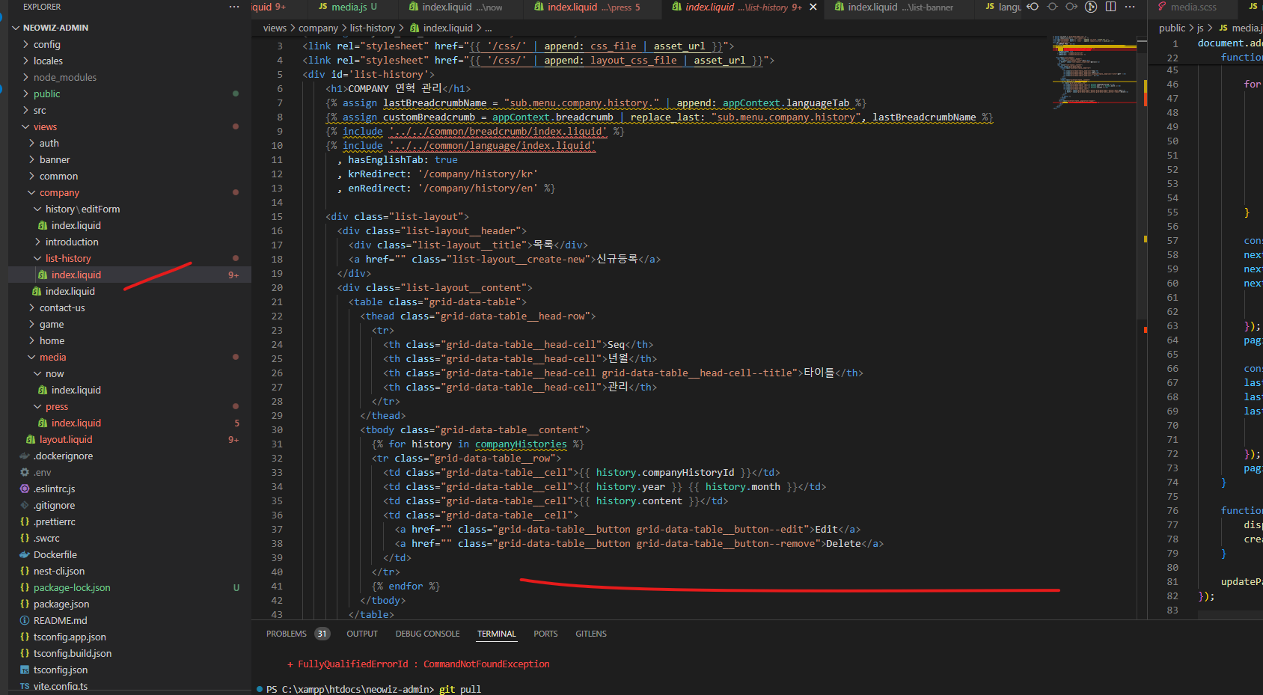
Task: Open the GITLENS panel tab
Action: coord(591,634)
